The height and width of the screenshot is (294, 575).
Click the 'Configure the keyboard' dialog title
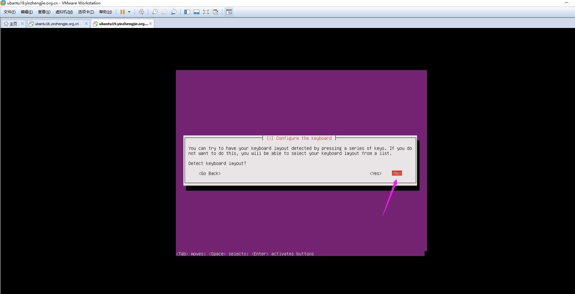tap(299, 138)
